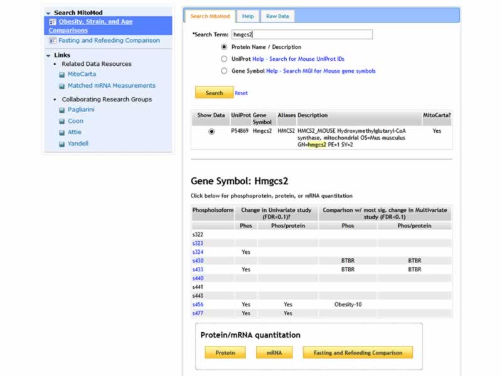Click the Reset link

[x=241, y=93]
